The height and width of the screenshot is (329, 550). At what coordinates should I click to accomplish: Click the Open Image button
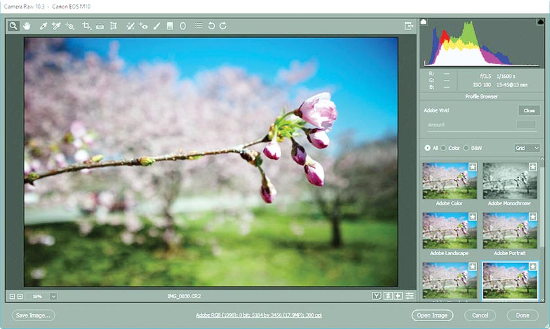[x=432, y=315]
